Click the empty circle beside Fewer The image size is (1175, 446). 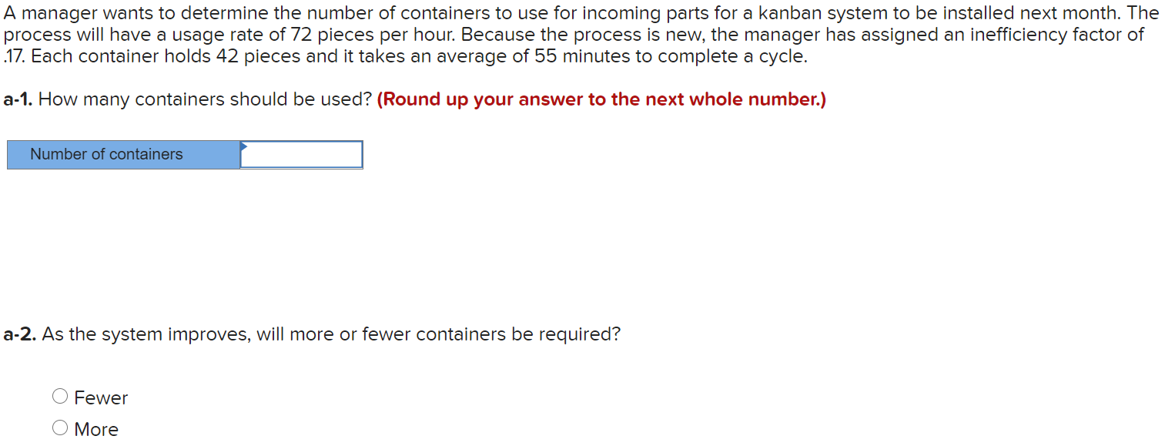pos(60,395)
